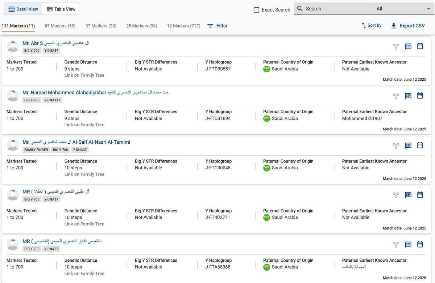Expand the All search scope dropdown
This screenshot has height=283, width=435.
click(x=403, y=9)
